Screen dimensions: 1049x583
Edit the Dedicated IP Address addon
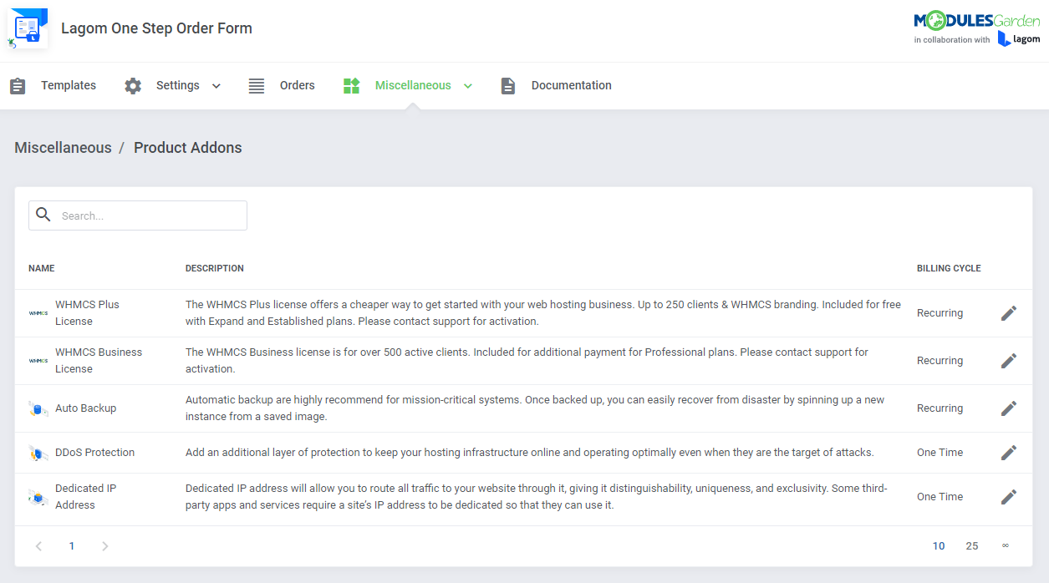click(x=1008, y=496)
